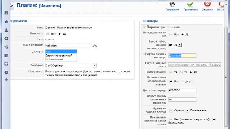Select Зарегистрированный access level
230x129 pixels.
click(61, 56)
